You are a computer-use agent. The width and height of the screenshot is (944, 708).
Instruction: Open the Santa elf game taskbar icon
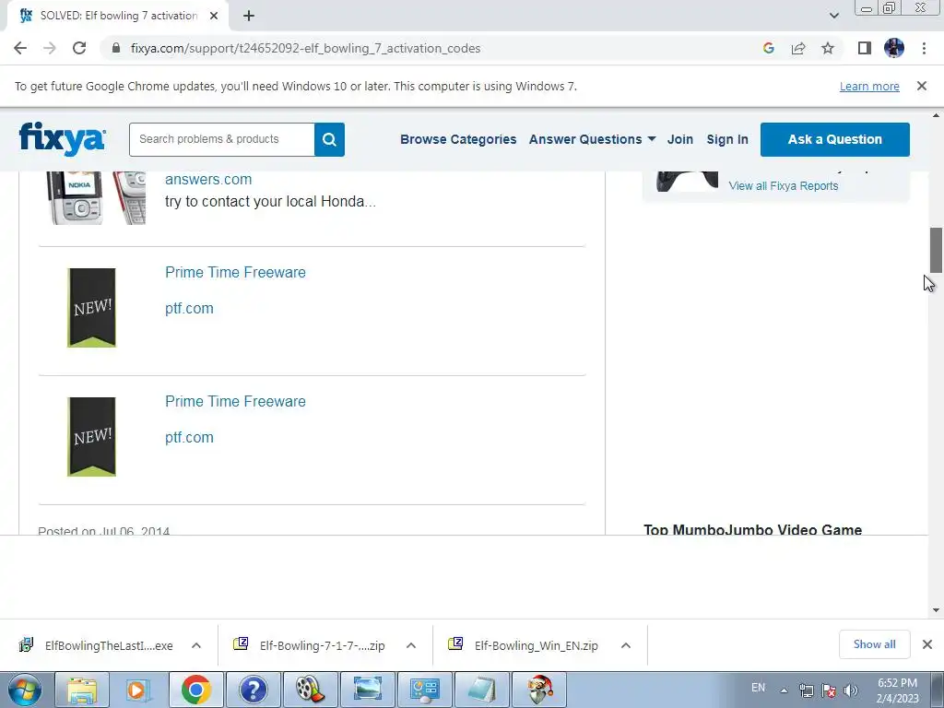tap(539, 690)
